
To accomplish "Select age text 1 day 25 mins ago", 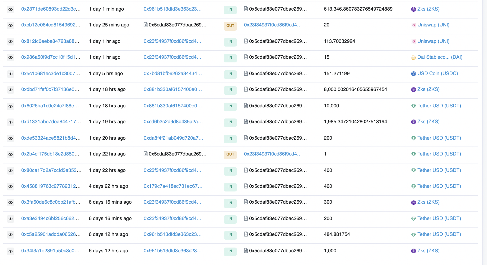I will pos(109,25).
